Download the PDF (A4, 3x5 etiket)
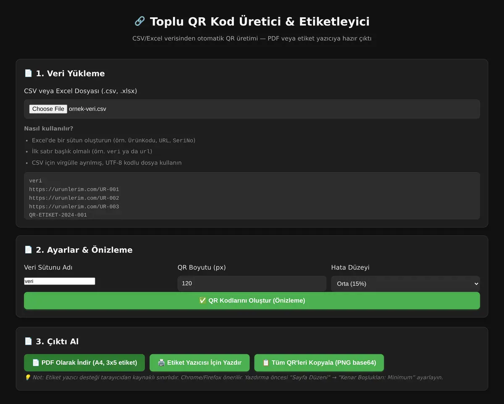 click(x=84, y=363)
